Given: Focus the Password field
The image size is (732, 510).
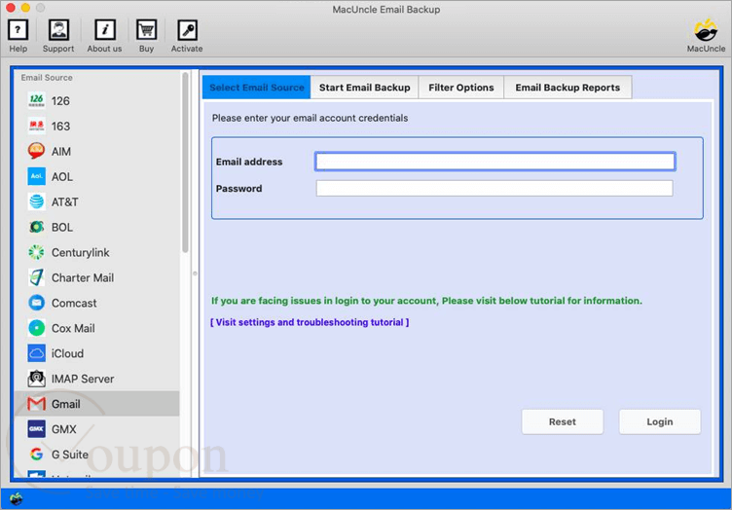Looking at the screenshot, I should tap(494, 188).
